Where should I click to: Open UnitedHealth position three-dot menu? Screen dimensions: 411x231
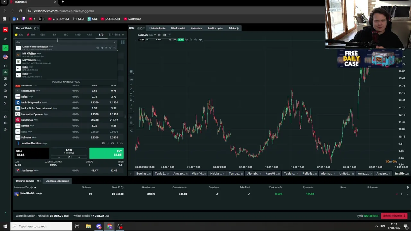(401, 194)
